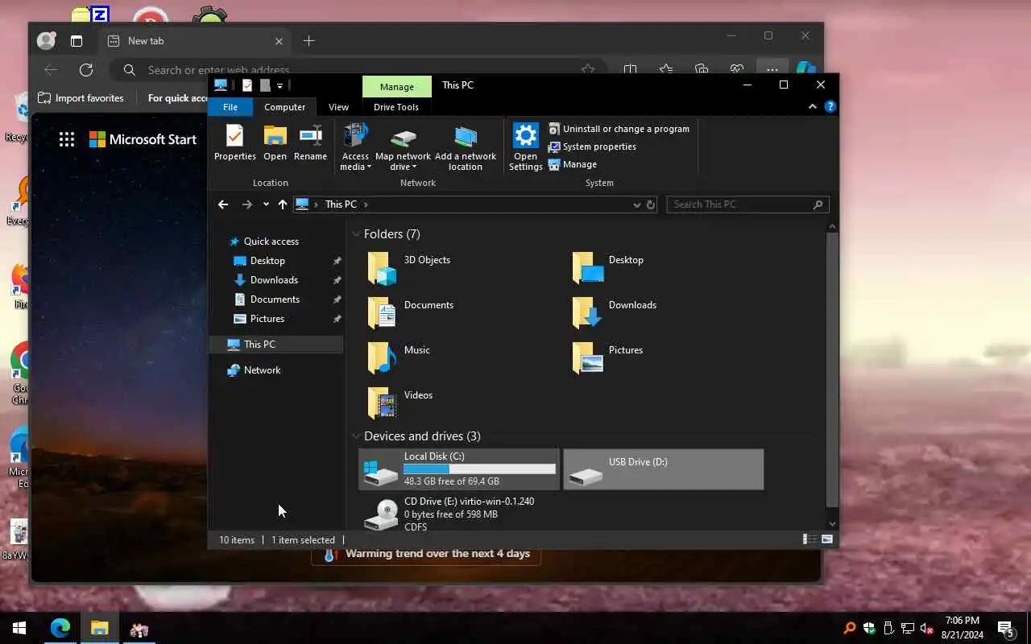Open Microsoft Edge from the taskbar
1031x644 pixels.
pos(60,628)
